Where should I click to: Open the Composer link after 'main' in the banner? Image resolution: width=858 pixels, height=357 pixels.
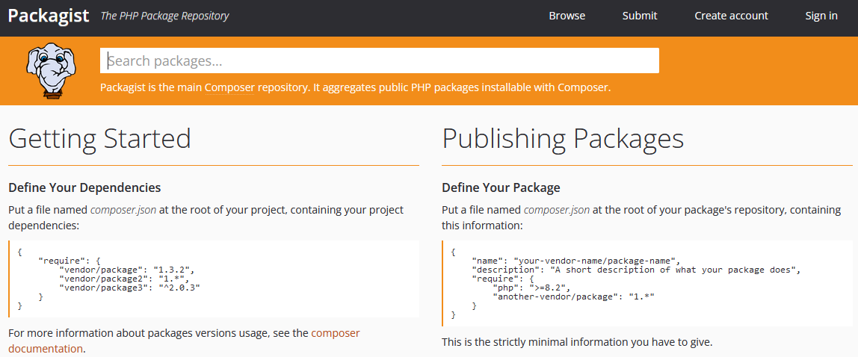tap(229, 87)
